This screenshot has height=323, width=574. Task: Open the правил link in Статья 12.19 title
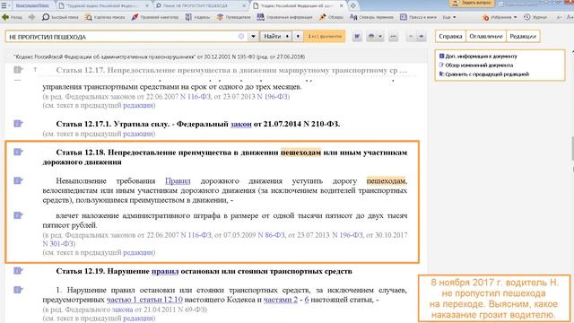165,271
